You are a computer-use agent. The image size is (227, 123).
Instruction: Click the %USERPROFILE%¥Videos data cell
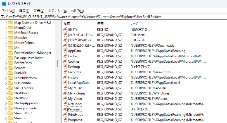pos(149,99)
